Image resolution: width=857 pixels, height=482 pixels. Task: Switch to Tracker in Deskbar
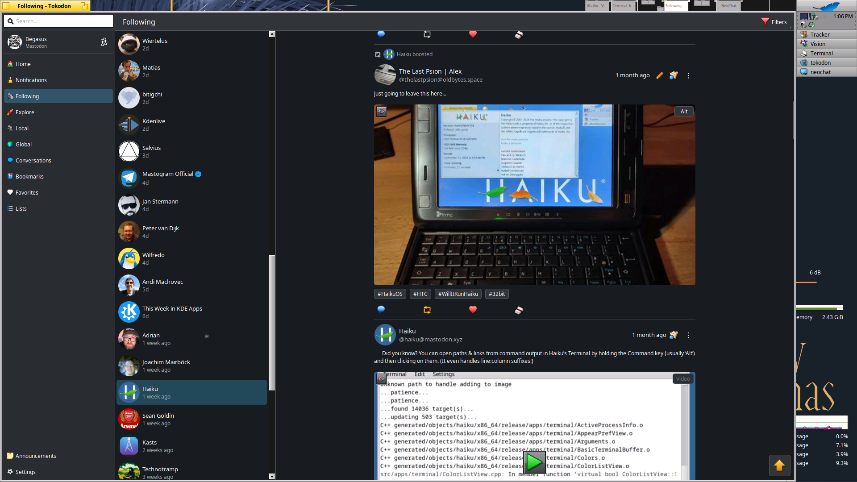[826, 35]
